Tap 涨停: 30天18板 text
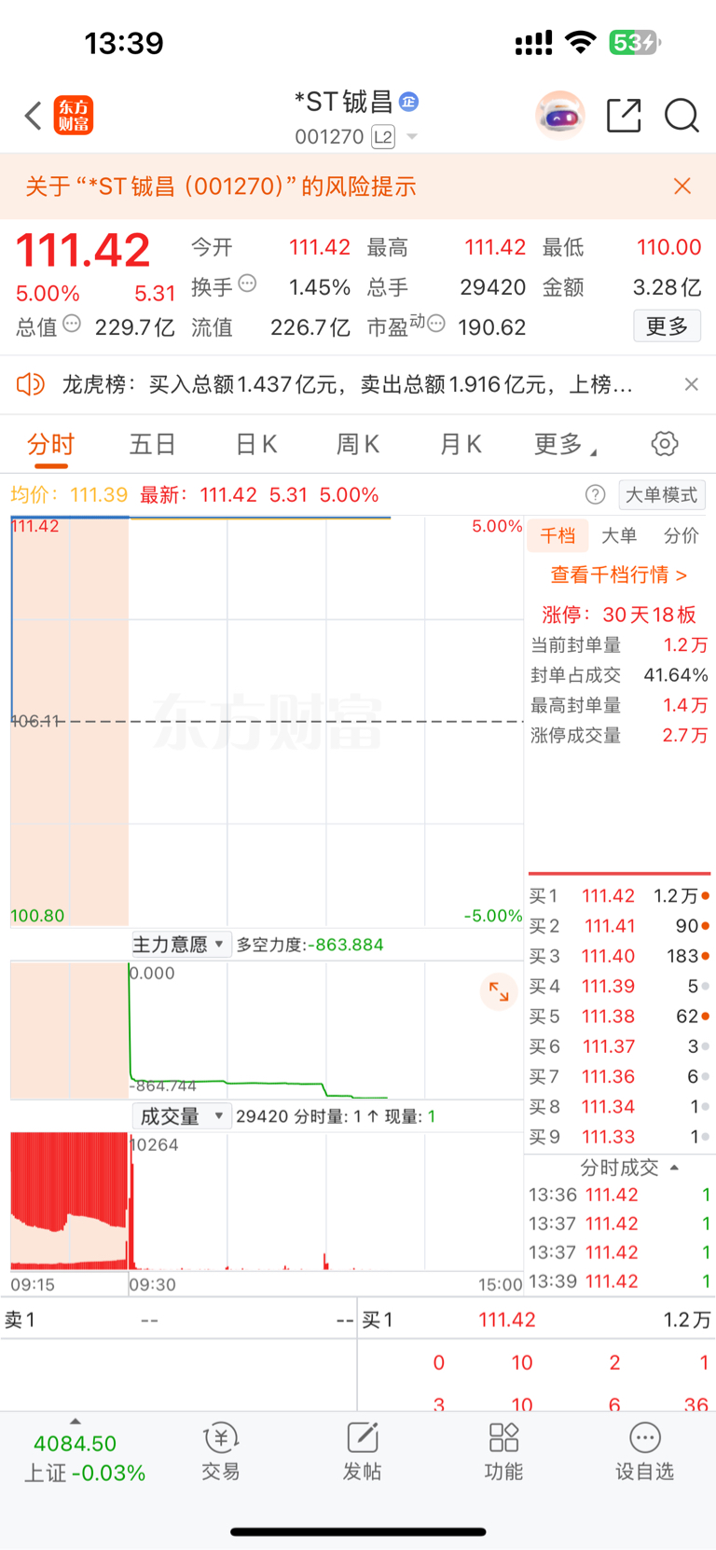The image size is (716, 1550). pyautogui.click(x=619, y=615)
